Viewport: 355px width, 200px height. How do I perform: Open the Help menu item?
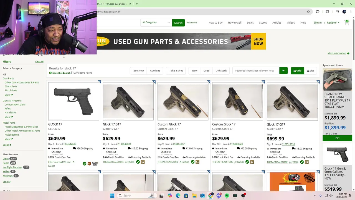click(303, 22)
